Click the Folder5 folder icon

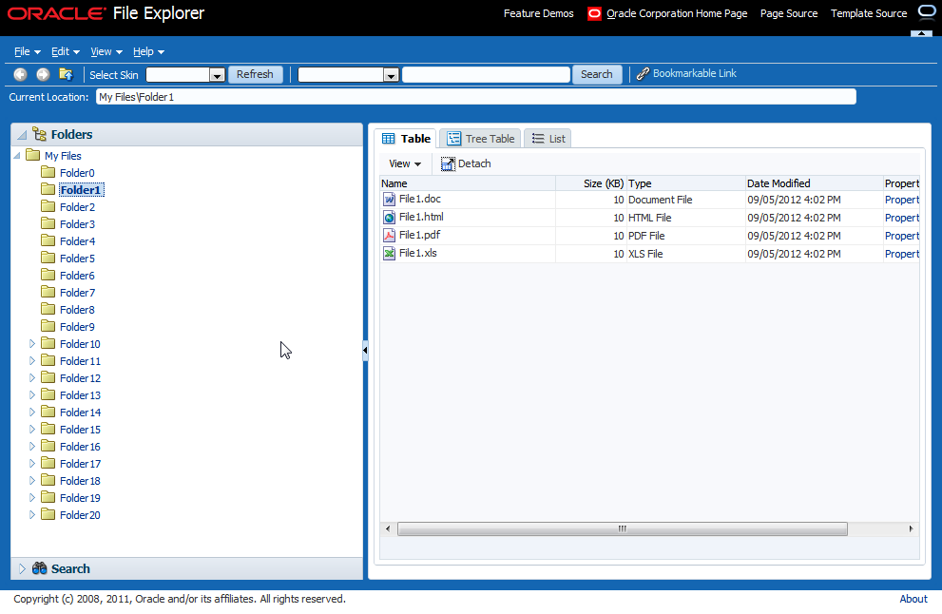tap(48, 259)
